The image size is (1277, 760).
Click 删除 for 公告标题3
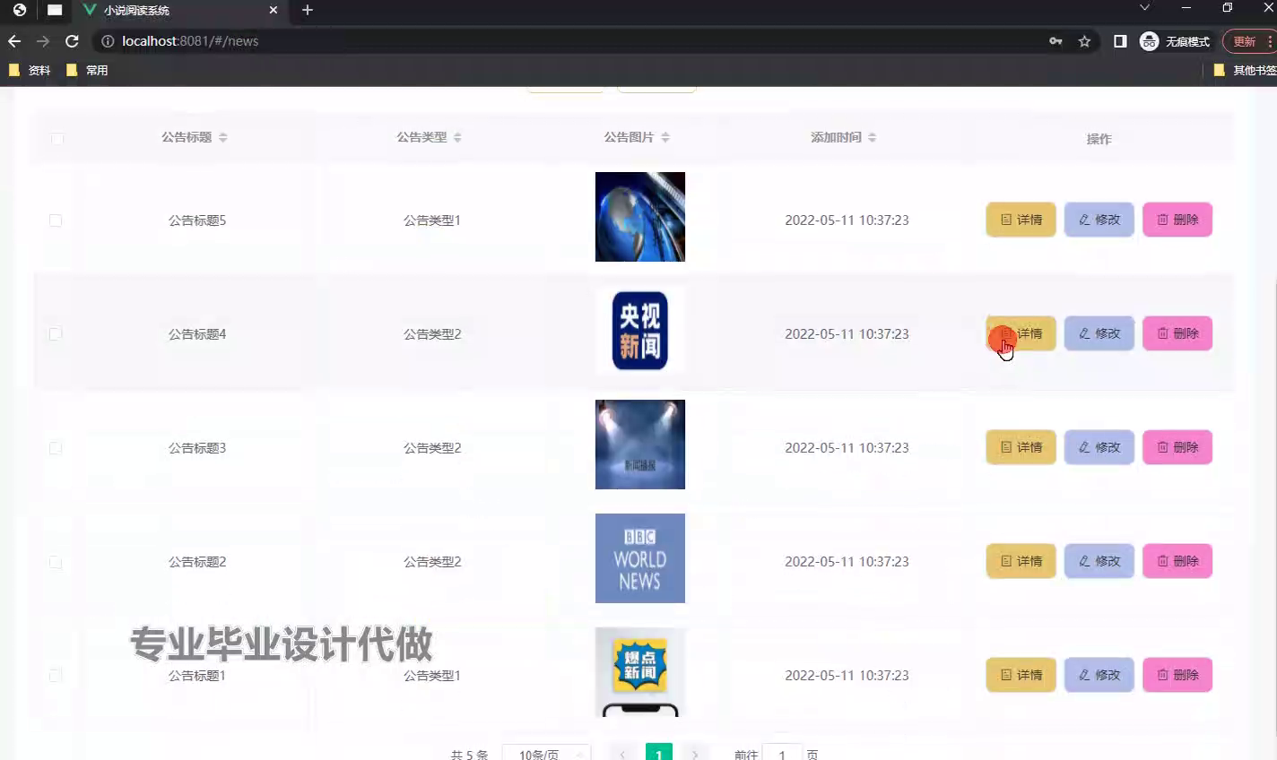pyautogui.click(x=1177, y=447)
